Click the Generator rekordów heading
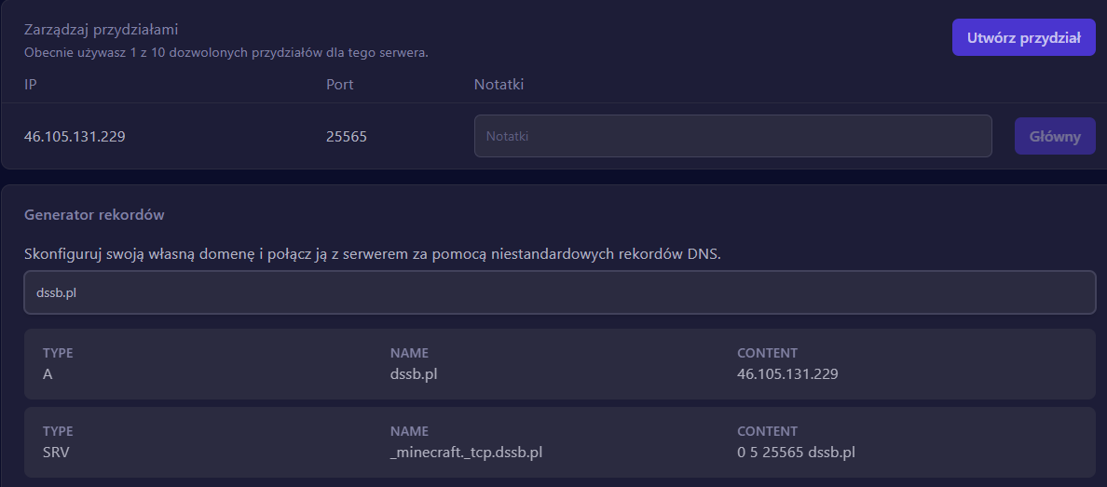Viewport: 1107px width, 487px height. tap(94, 214)
